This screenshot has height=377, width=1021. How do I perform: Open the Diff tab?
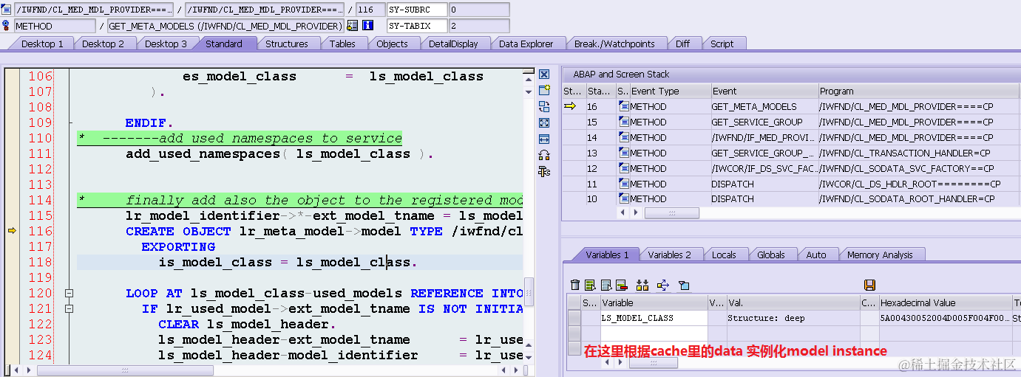(x=682, y=44)
